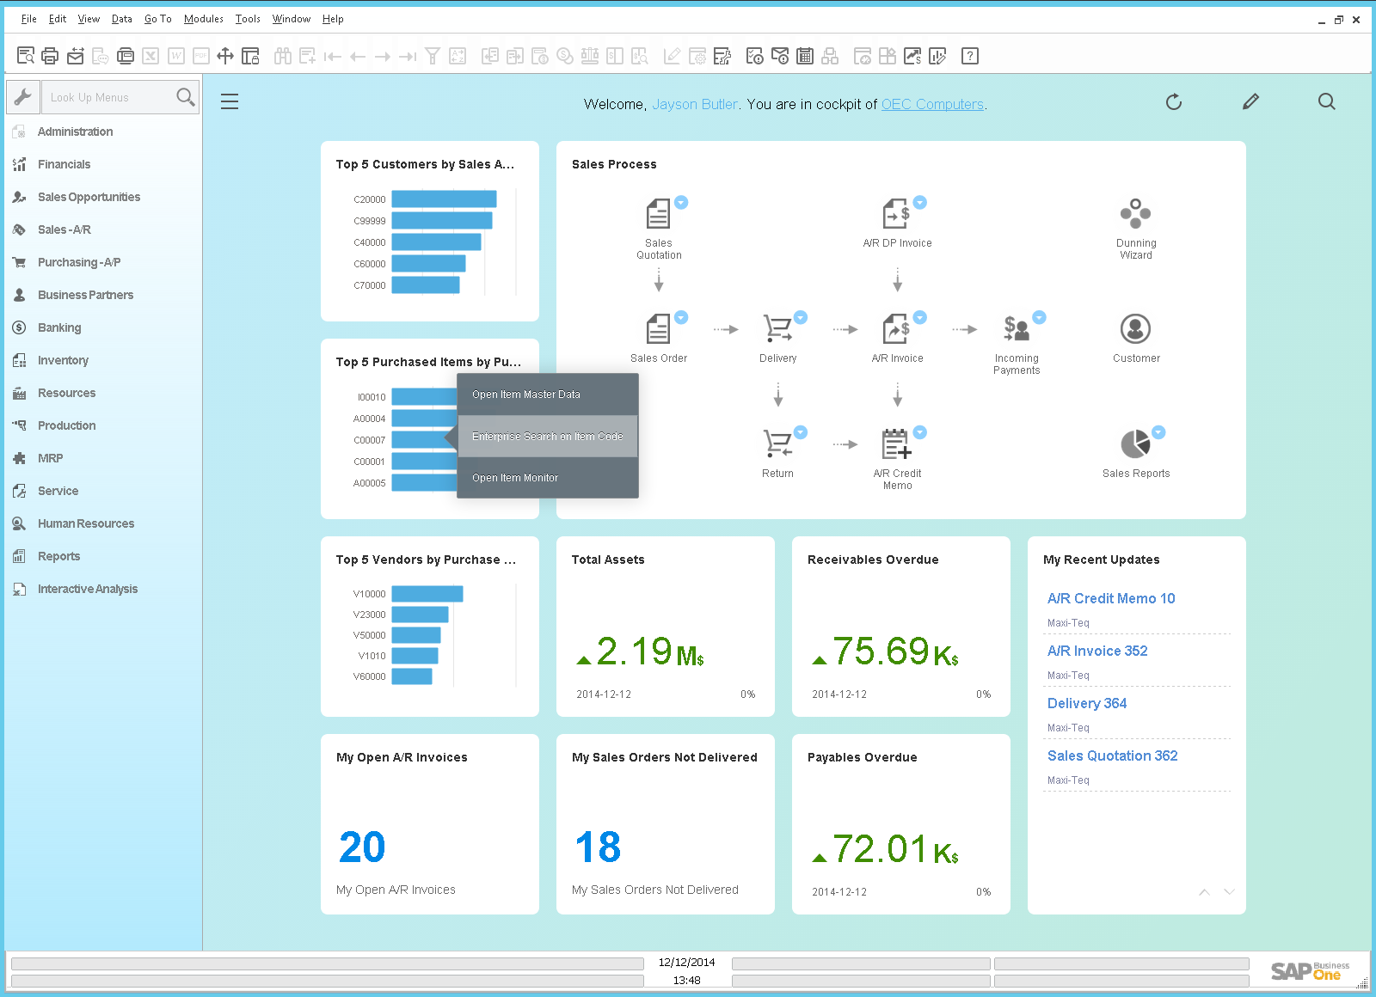Image resolution: width=1376 pixels, height=997 pixels.
Task: Click the cockpit refresh icon
Action: pyautogui.click(x=1173, y=102)
